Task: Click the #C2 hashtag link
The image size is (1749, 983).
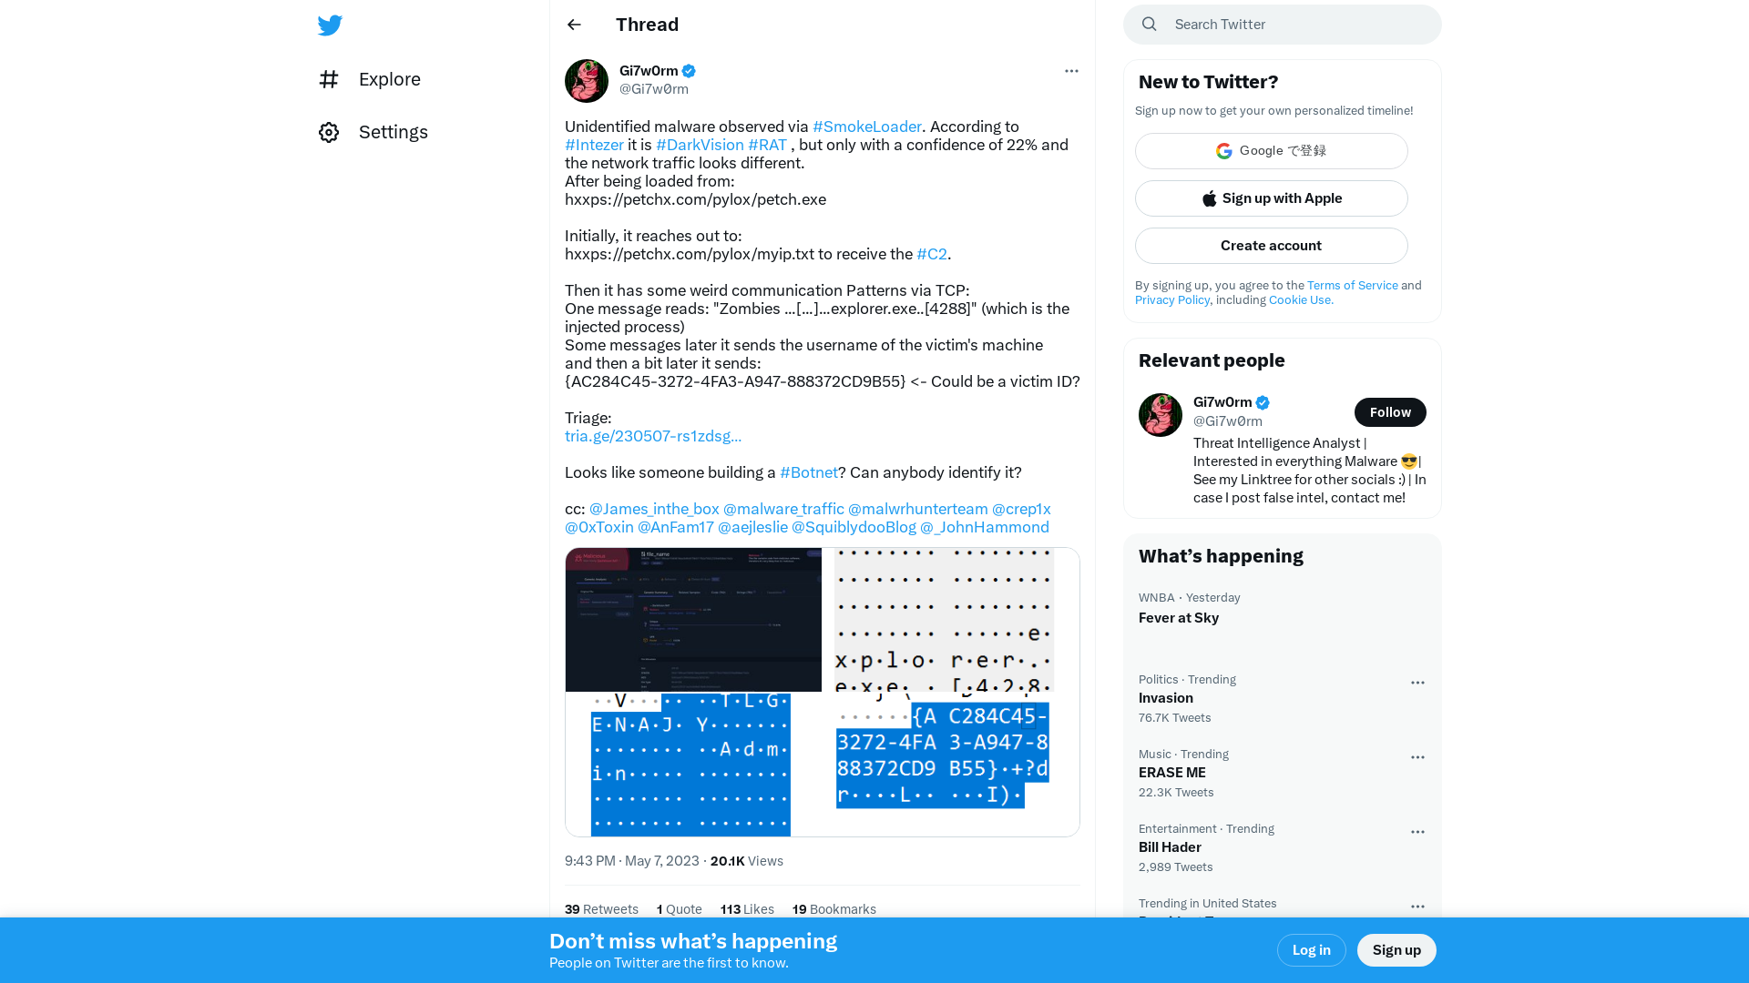Action: tap(931, 253)
